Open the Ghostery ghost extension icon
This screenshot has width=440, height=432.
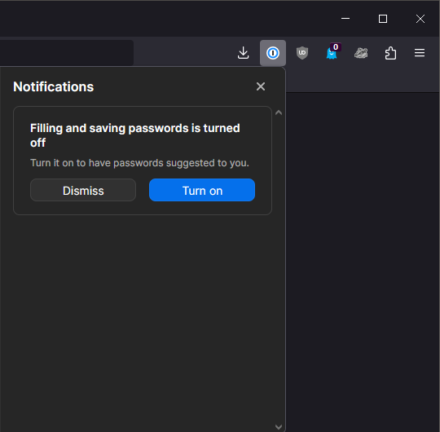tap(331, 53)
